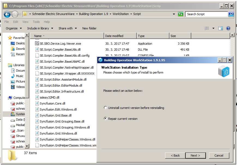This screenshot has height=165, width=237.
Task: Open Documents library
Action: 18,71
